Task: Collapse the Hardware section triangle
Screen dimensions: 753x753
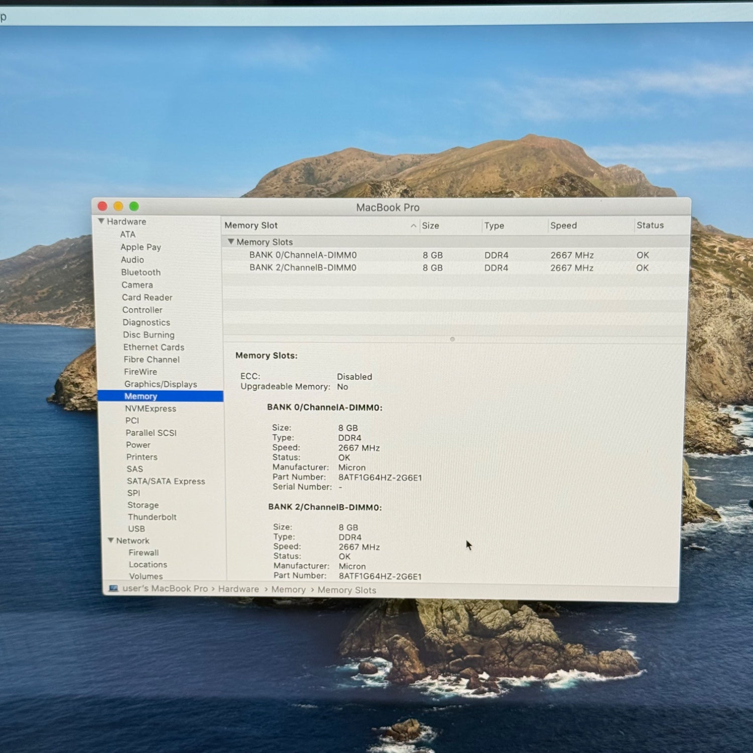Action: pos(101,221)
